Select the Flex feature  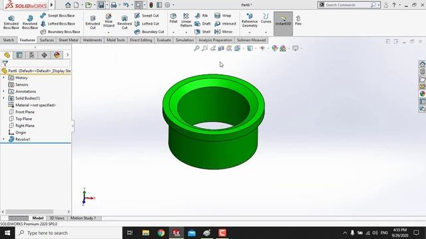click(x=298, y=21)
